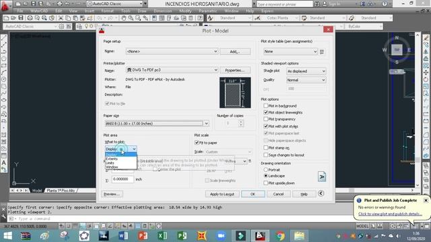
Task: Click the Plot printer icon in standard toolbar
Action: (30, 18)
